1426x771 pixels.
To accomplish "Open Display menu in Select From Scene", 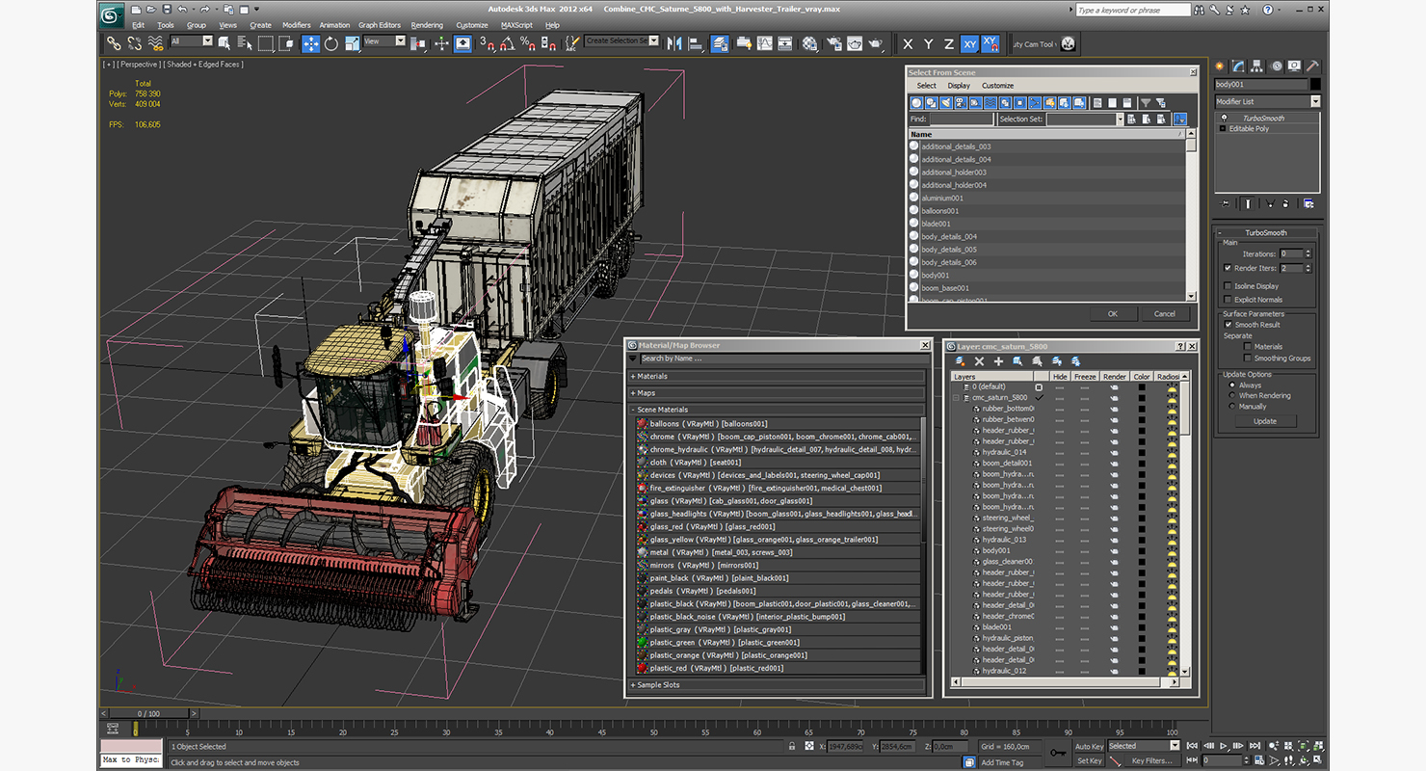I will 958,86.
